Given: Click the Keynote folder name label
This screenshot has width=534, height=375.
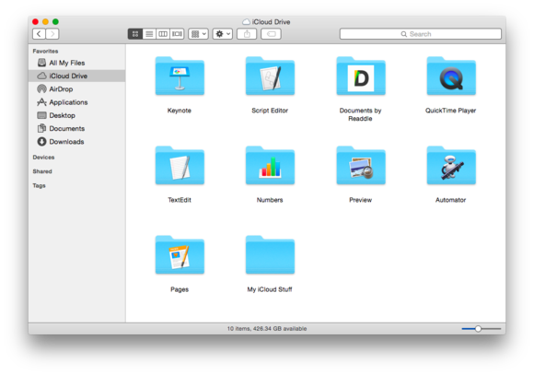Looking at the screenshot, I should (x=180, y=111).
